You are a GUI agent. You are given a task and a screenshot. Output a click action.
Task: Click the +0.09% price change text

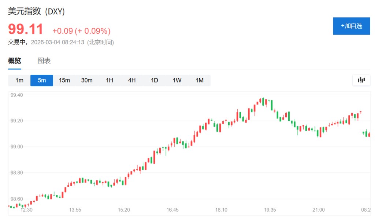coord(81,31)
